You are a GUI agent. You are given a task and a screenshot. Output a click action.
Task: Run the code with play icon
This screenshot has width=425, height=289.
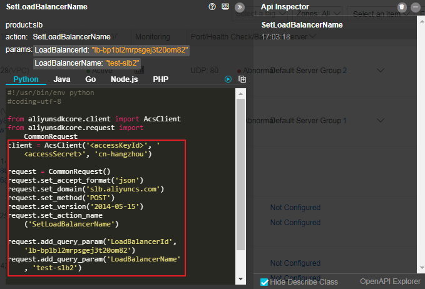tap(228, 79)
